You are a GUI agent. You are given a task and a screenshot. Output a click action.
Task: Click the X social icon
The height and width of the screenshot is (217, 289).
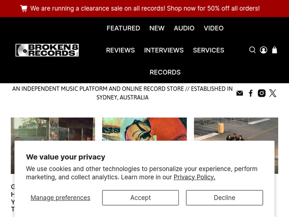(x=273, y=93)
